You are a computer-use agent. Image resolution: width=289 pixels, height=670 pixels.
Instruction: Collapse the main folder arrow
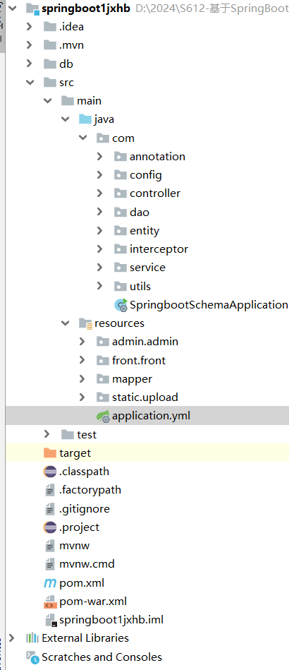pyautogui.click(x=47, y=101)
